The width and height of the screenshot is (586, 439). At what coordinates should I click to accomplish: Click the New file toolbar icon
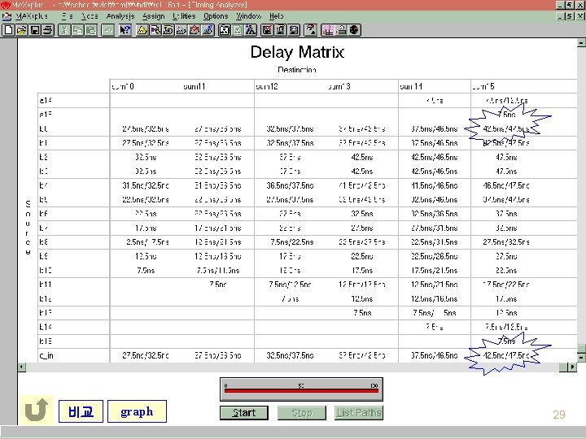point(8,30)
